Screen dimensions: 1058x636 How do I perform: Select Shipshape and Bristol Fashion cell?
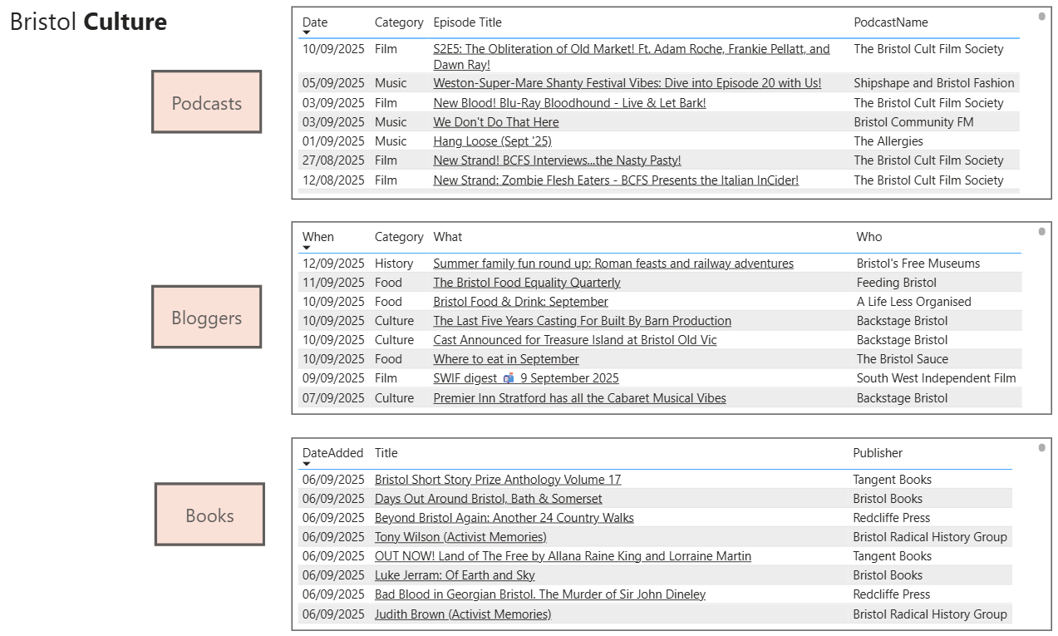(934, 83)
